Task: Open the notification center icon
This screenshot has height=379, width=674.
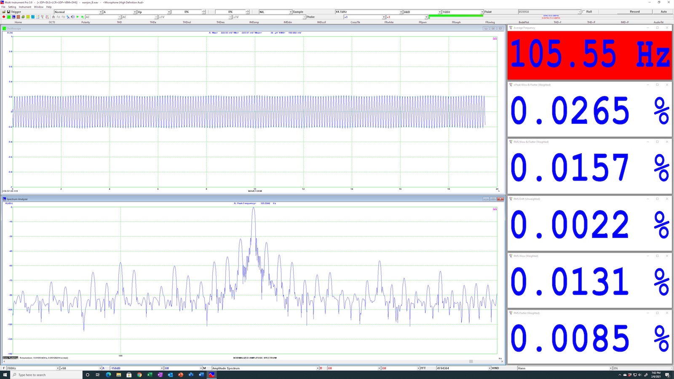Action: (x=668, y=375)
